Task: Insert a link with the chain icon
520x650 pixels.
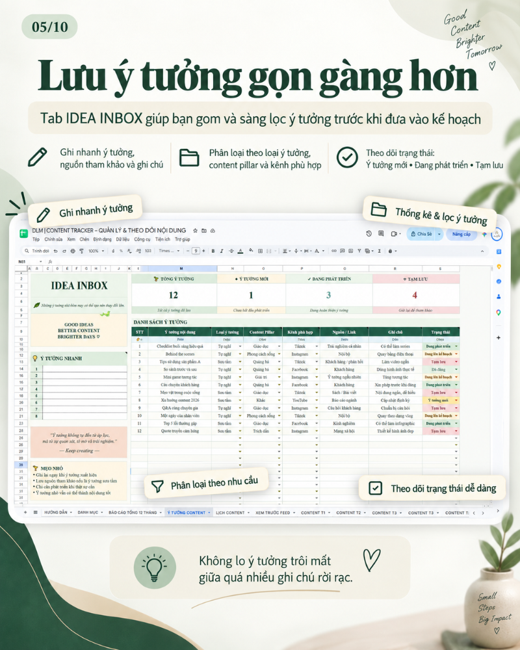Action: 334,251
